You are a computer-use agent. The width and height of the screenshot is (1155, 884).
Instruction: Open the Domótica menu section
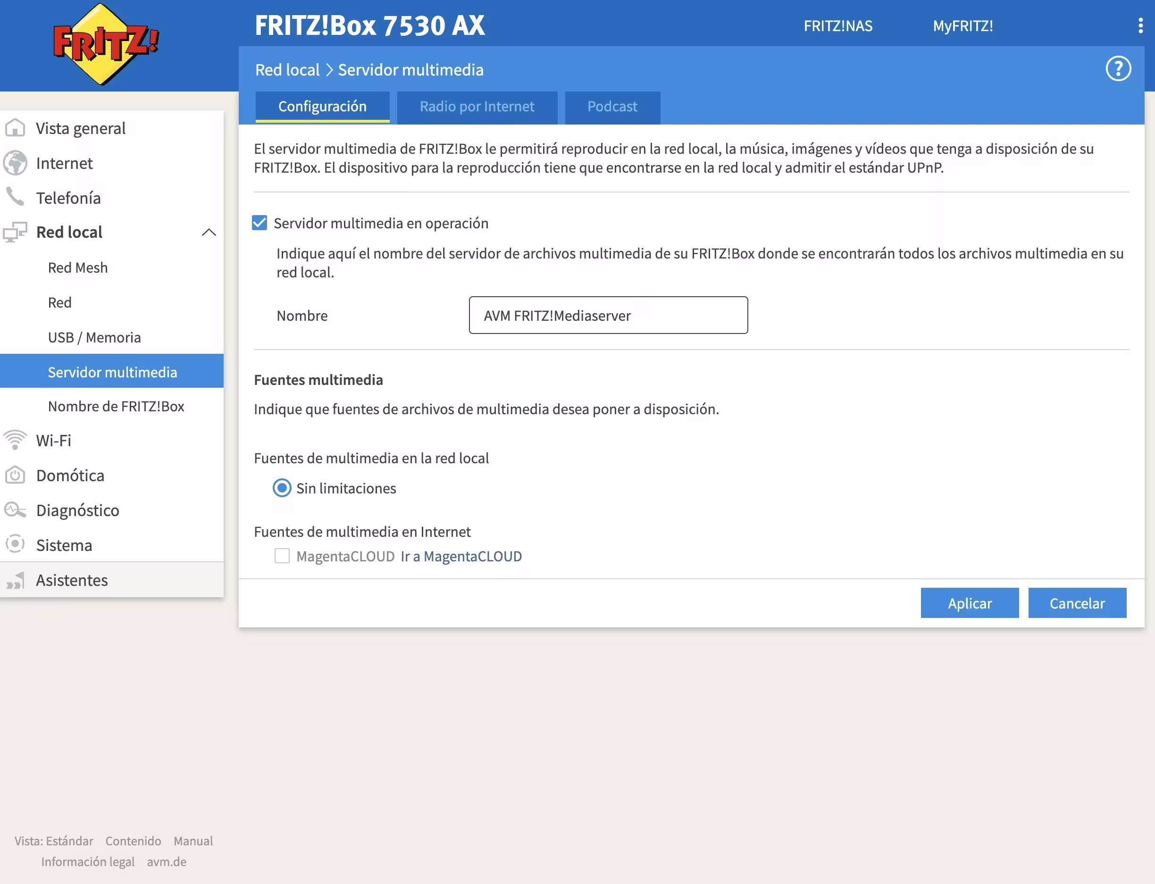click(111, 475)
